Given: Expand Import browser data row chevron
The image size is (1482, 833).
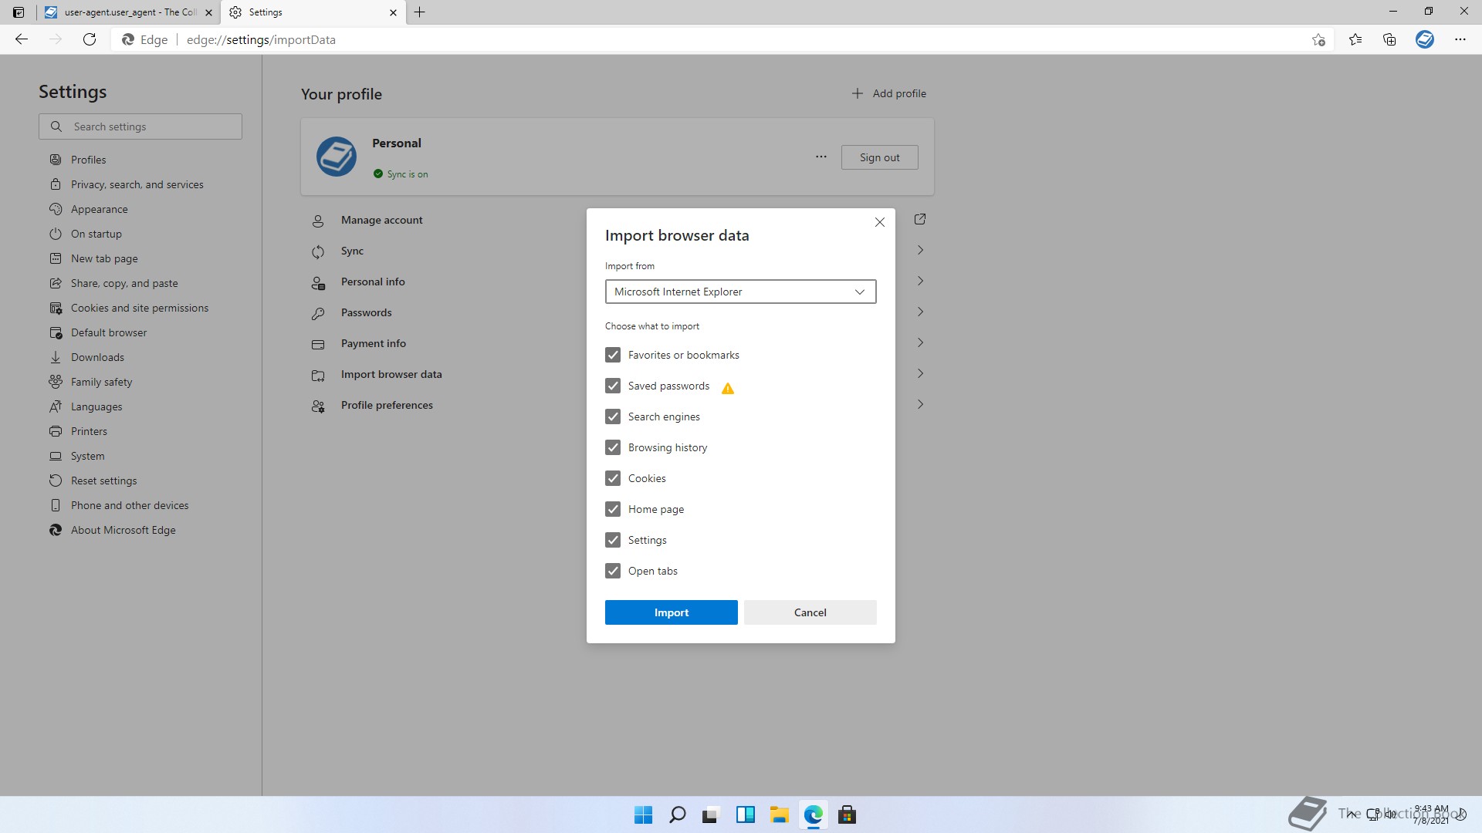Looking at the screenshot, I should 920,374.
